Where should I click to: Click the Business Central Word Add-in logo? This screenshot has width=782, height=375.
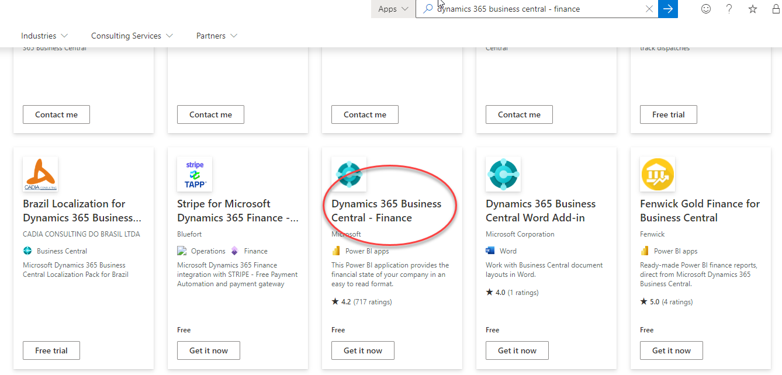(503, 174)
